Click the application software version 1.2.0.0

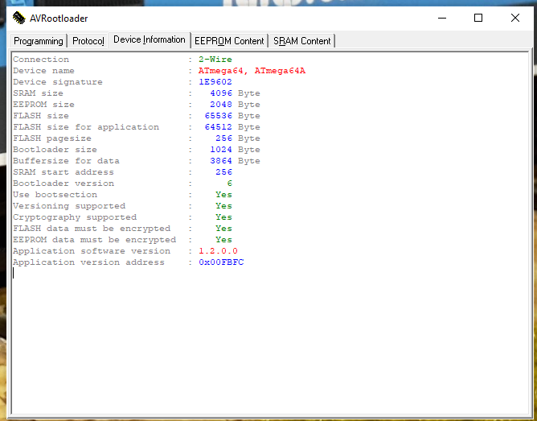(x=218, y=251)
